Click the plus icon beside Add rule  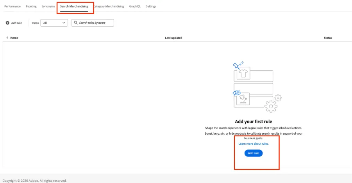click(x=7, y=23)
